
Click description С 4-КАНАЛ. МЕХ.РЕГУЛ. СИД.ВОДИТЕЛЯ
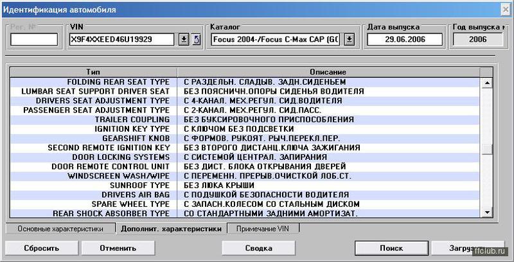(x=263, y=101)
